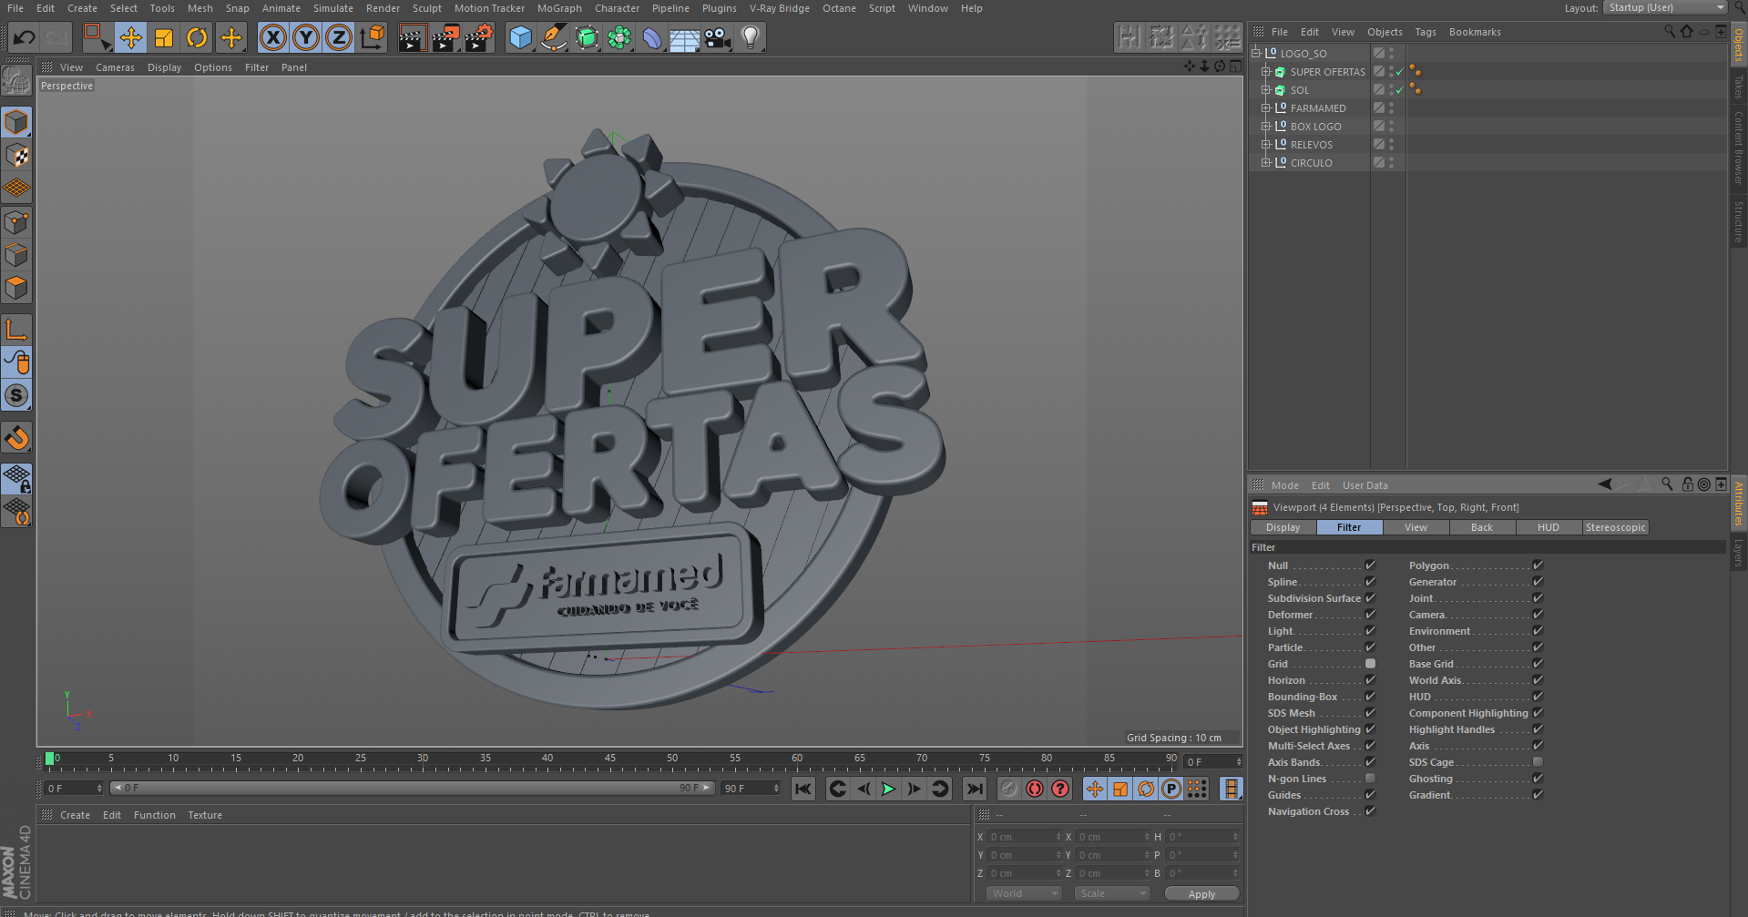Open the Scale mode dropdown

click(1112, 893)
